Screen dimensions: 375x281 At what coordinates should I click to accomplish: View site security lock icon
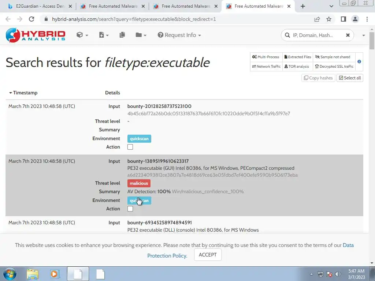click(46, 19)
